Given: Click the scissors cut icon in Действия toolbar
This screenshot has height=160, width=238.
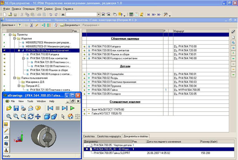Looking at the screenshot, I should [31, 25].
